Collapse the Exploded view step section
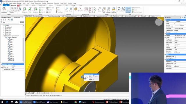Image resolution: width=186 pixels, height=104 pixels. pyautogui.click(x=1, y=64)
